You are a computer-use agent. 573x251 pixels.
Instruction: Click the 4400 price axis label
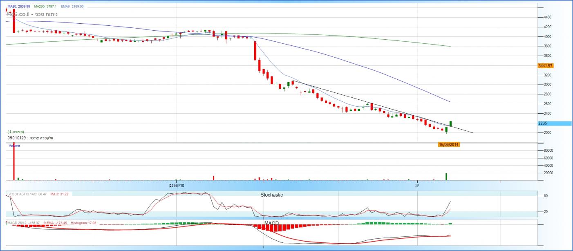548,17
